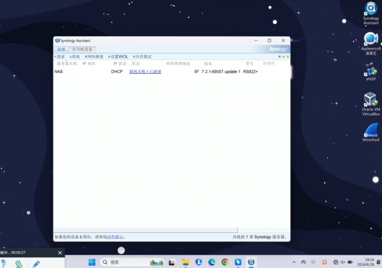Image resolution: width=382 pixels, height=268 pixels.
Task: Click the 联机 toolbar button
Action: pos(75,57)
